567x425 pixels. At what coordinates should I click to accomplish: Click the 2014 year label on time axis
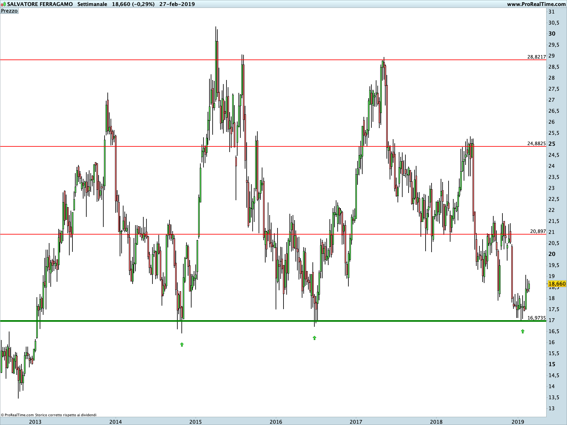coord(116,422)
